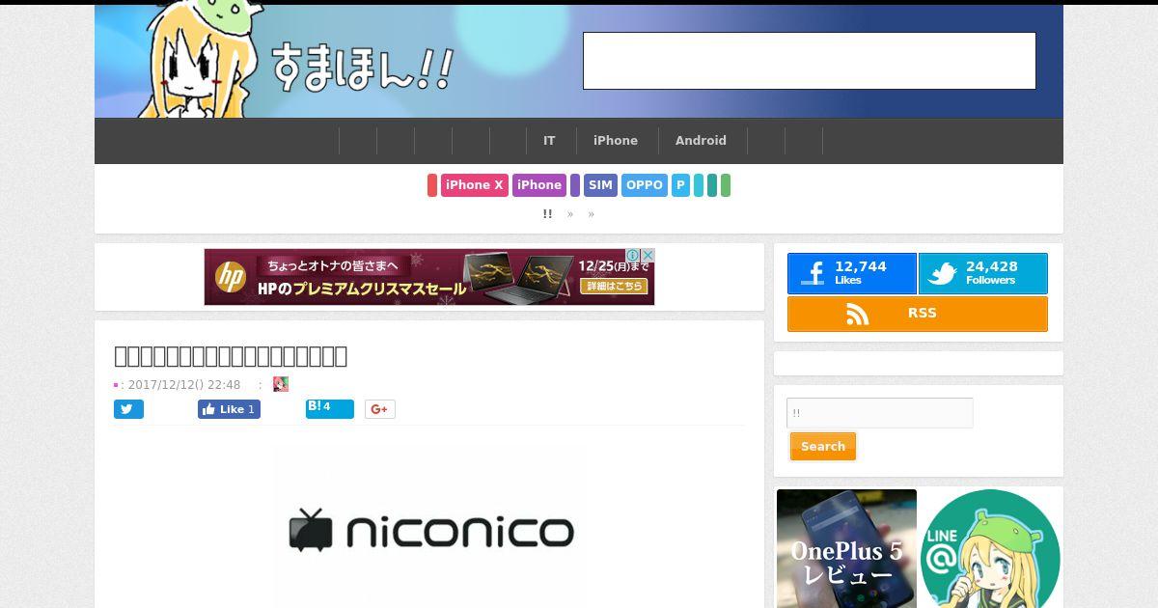Viewport: 1158px width, 608px height.
Task: Select the P tag
Action: coord(680,185)
